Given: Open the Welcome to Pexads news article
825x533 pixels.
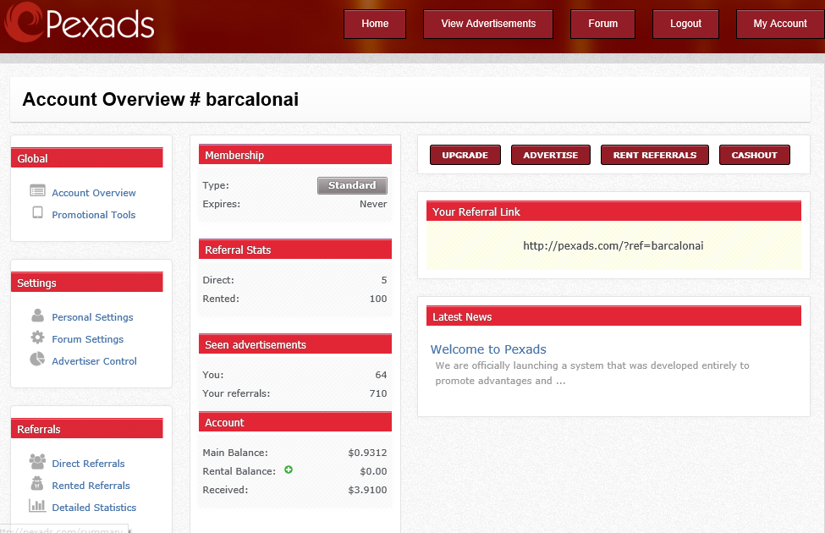Looking at the screenshot, I should coord(488,349).
